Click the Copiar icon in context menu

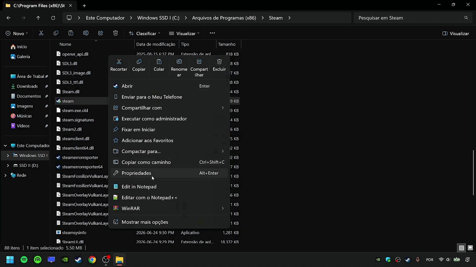[139, 62]
